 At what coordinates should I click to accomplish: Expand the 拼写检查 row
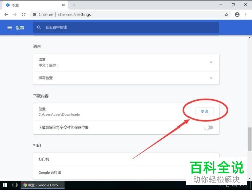tap(126, 78)
